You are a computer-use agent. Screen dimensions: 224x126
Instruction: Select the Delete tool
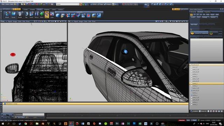pyautogui.click(x=20, y=15)
